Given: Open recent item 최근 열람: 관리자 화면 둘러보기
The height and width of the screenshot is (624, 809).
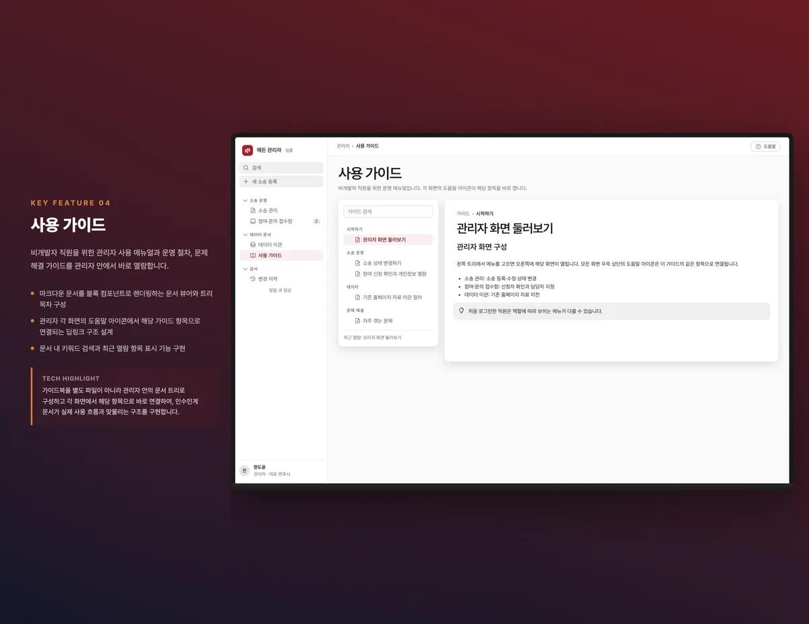Looking at the screenshot, I should pyautogui.click(x=372, y=338).
